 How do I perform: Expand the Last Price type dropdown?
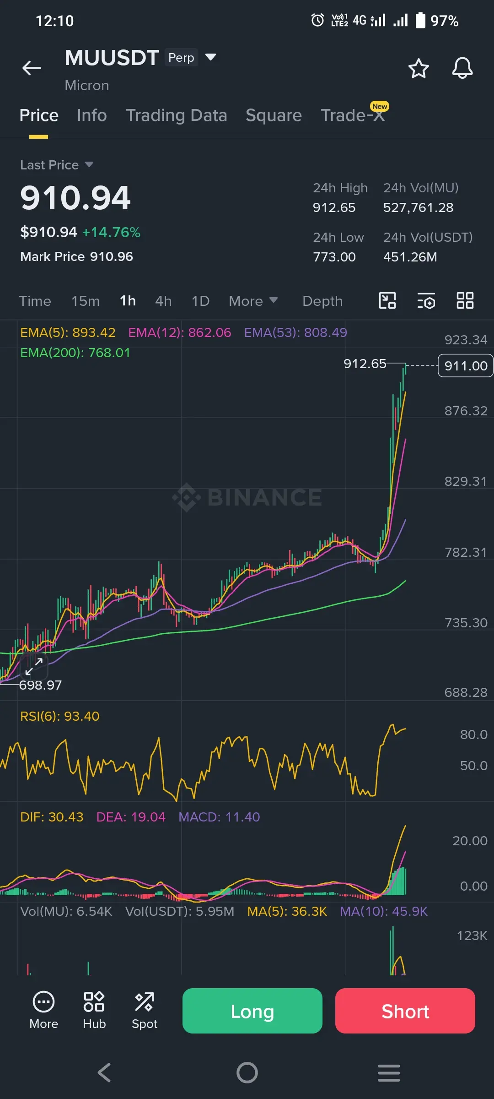coord(89,164)
